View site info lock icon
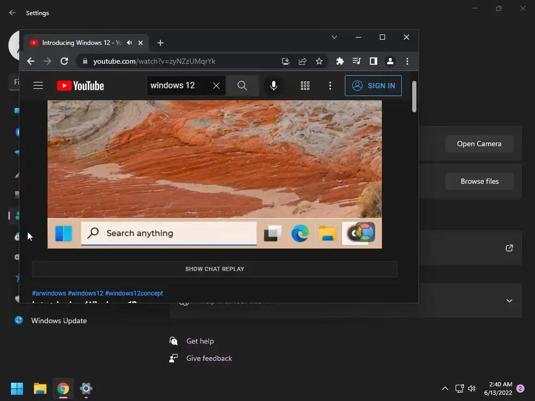Viewport: 535px width, 401px height. (85, 62)
